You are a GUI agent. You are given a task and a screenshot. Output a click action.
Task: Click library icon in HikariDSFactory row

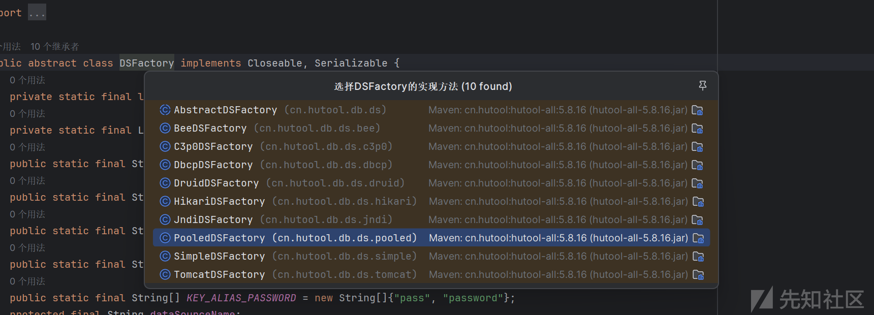click(698, 202)
